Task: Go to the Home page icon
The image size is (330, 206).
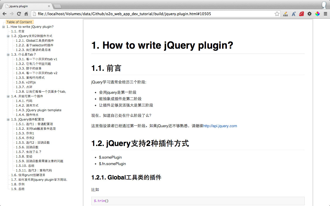Action: tap(26, 14)
